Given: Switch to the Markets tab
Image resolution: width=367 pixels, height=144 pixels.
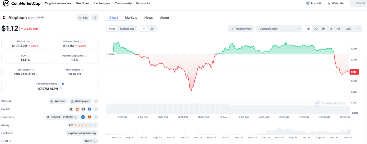Looking at the screenshot, I should 131,18.
